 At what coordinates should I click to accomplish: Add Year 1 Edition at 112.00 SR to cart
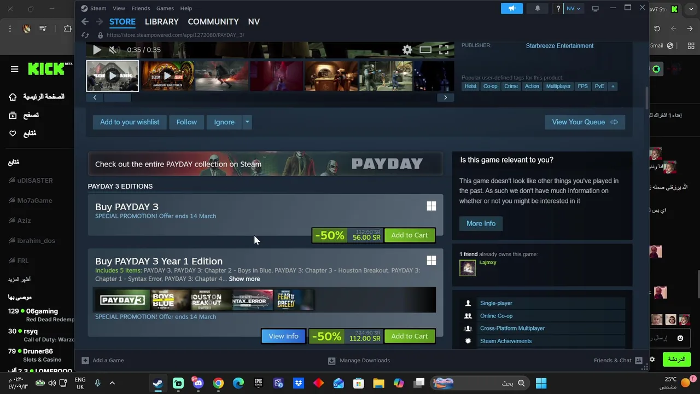point(410,336)
